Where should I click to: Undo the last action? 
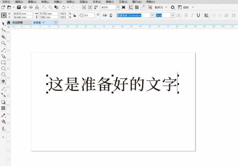pyautogui.click(x=64, y=7)
